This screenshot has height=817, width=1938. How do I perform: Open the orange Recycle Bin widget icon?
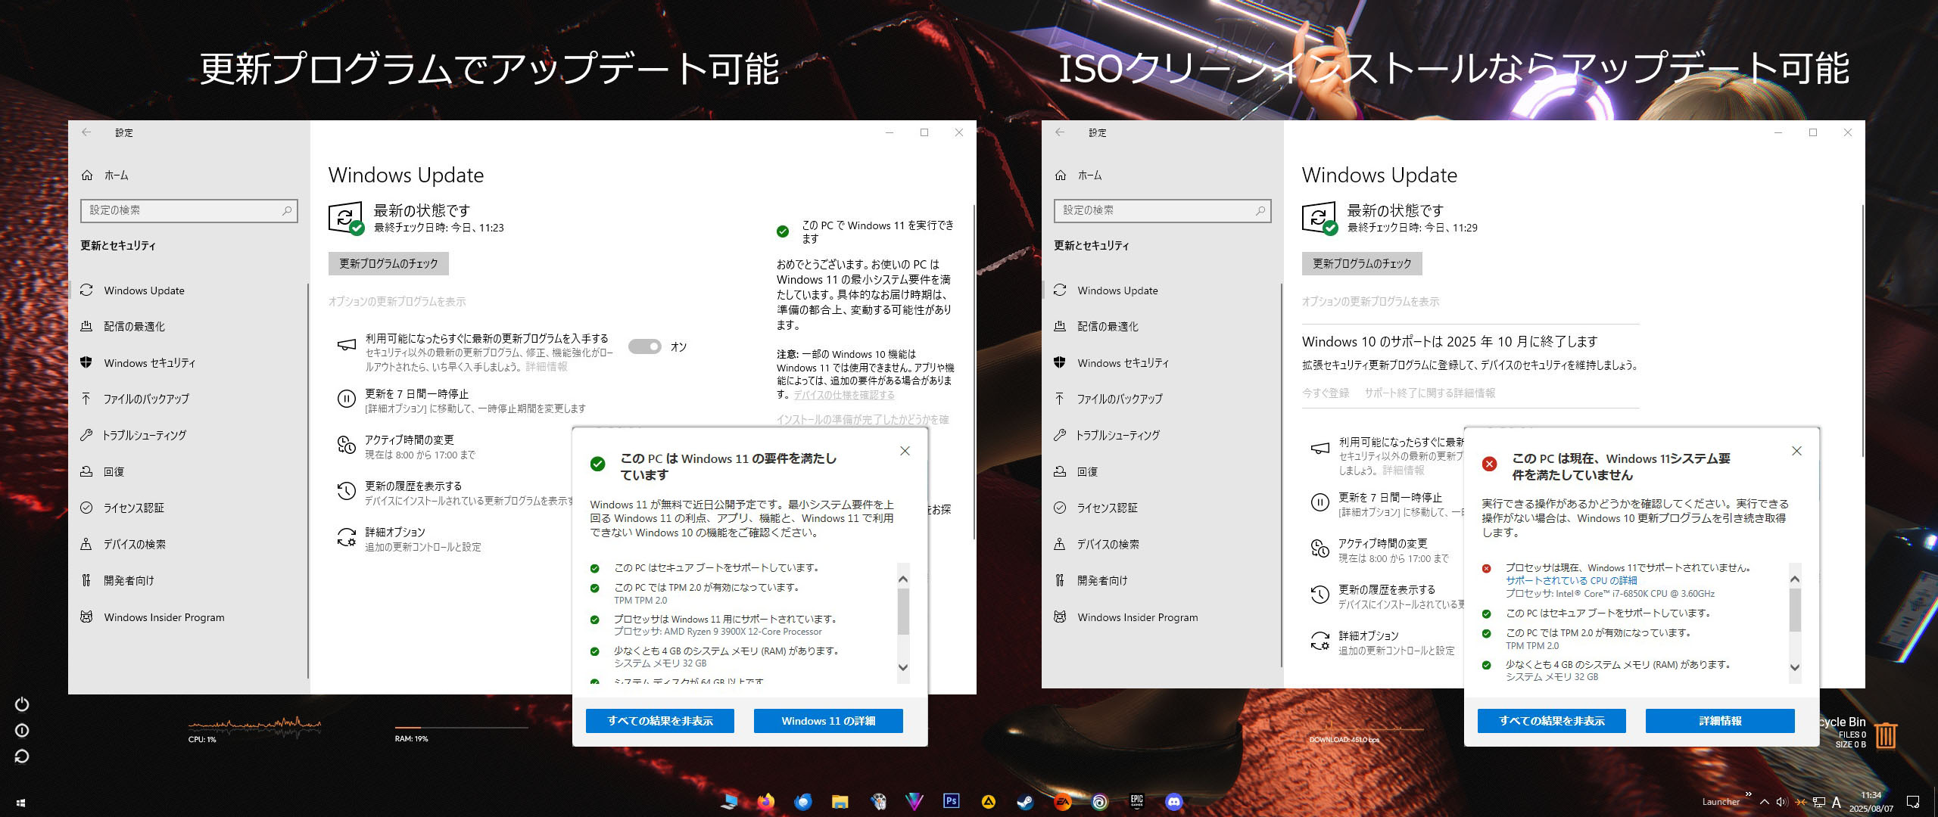tap(1886, 735)
